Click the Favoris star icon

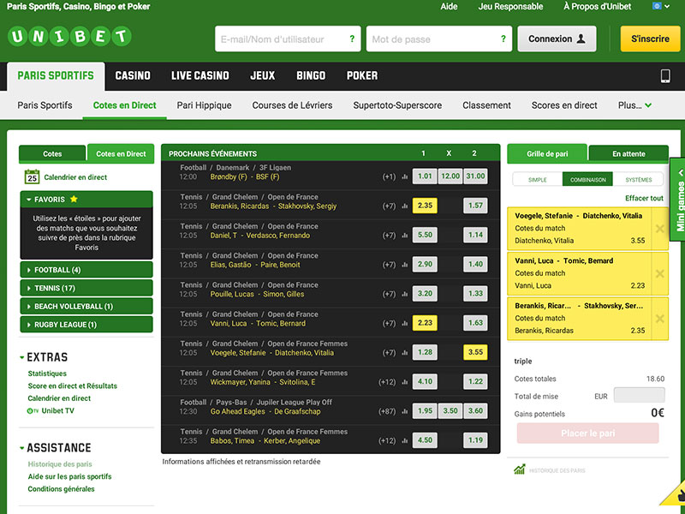74,200
